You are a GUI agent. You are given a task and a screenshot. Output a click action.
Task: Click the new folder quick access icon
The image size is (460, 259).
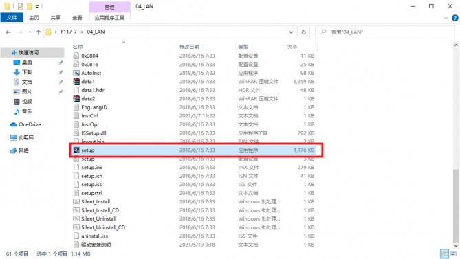(30, 6)
